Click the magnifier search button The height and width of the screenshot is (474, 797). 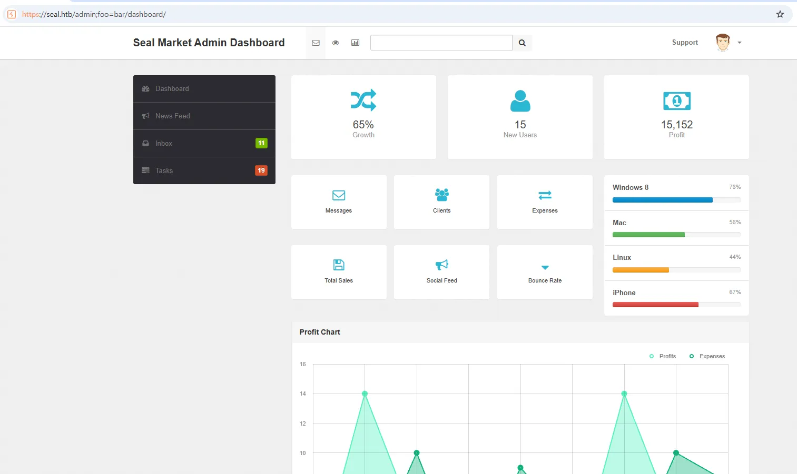coord(522,43)
